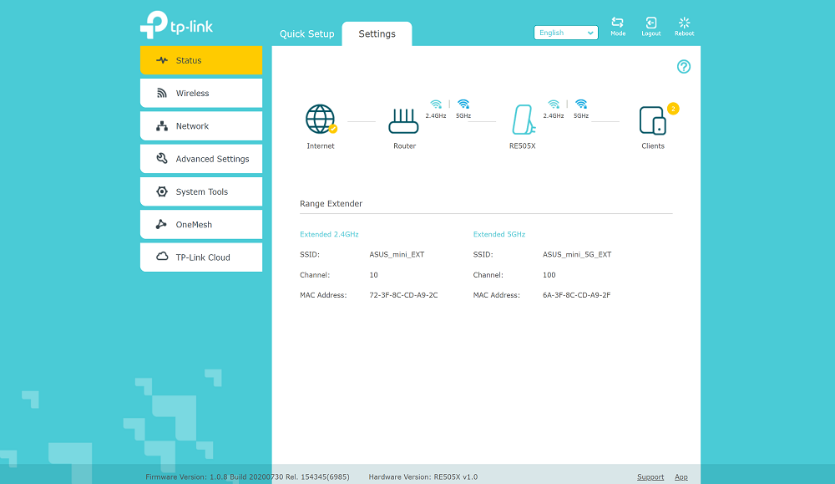Open the Network menu
This screenshot has height=484, width=835.
pyautogui.click(x=200, y=125)
